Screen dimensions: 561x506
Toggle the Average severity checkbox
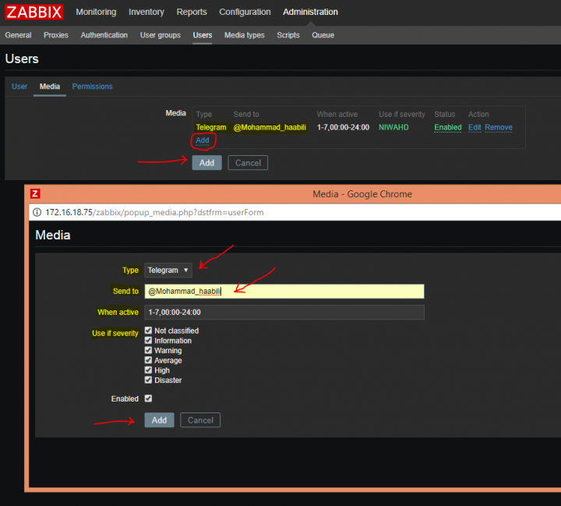pos(148,360)
